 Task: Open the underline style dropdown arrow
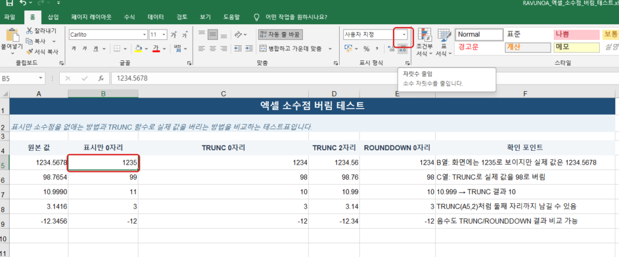104,49
